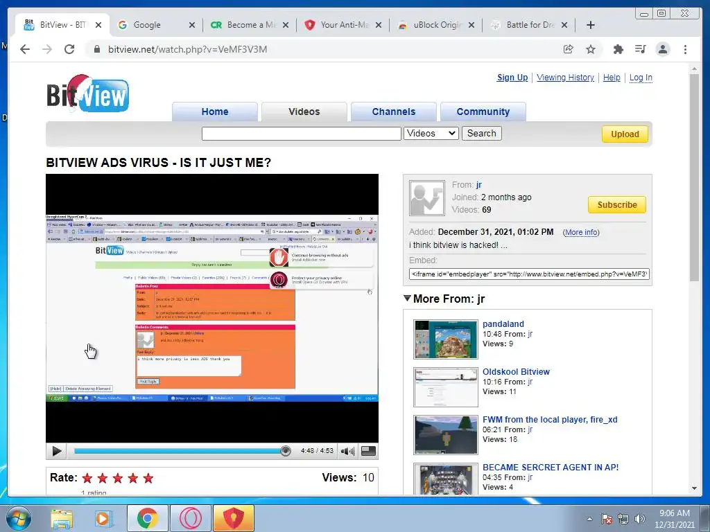Switch to the Battle for Dre tab
710x532 pixels.
tap(530, 25)
